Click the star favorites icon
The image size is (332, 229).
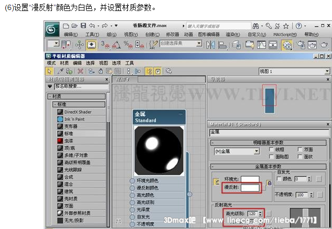click(x=286, y=26)
